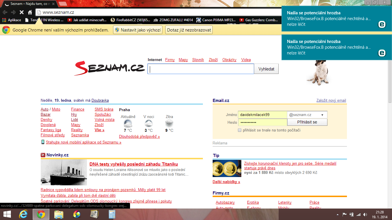Open the colorful round app in taskbar

tap(77, 214)
